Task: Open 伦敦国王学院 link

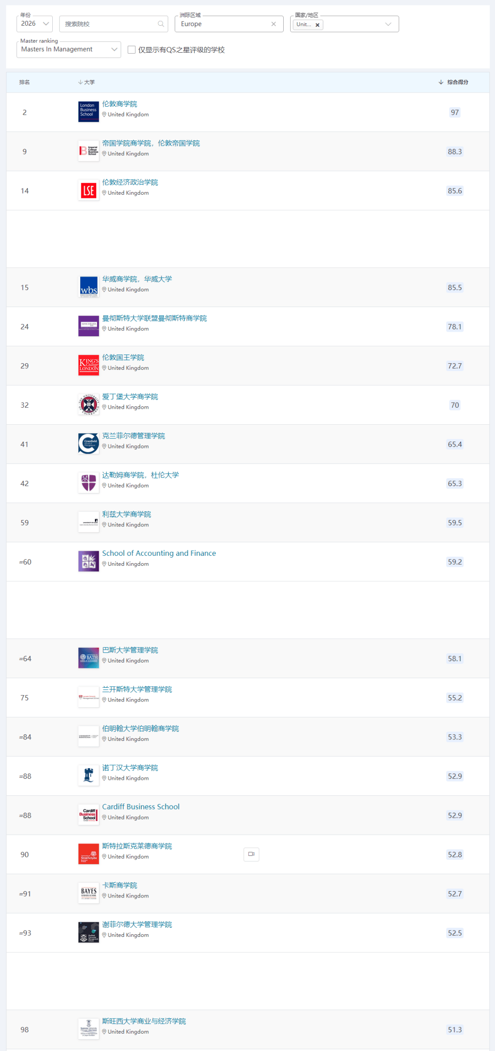Action: pyautogui.click(x=123, y=357)
